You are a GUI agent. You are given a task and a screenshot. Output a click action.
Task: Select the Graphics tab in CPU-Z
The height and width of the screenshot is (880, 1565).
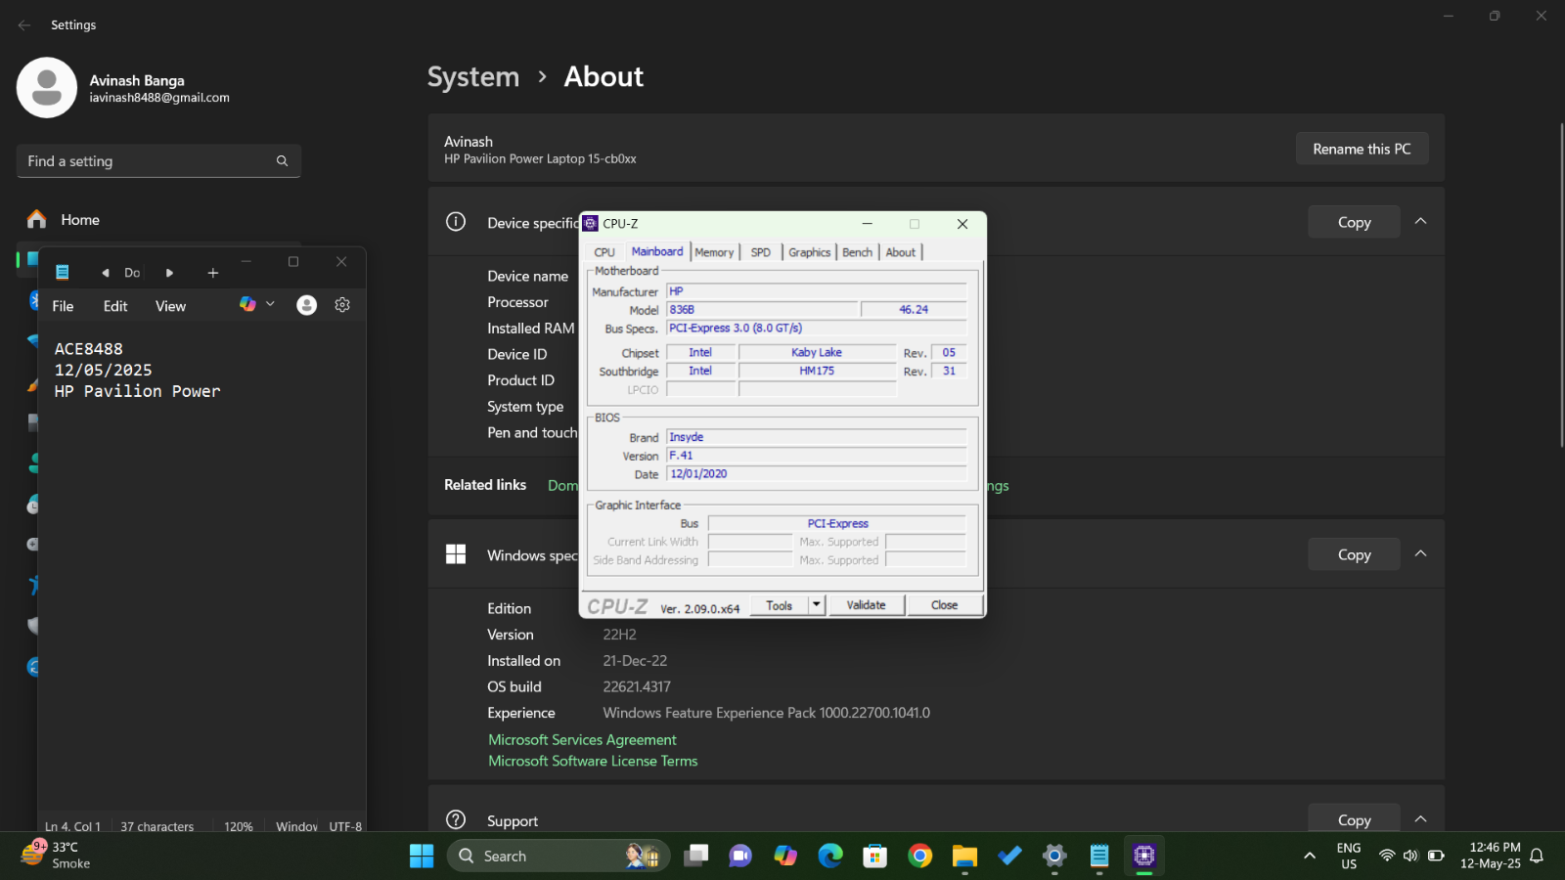coord(809,252)
